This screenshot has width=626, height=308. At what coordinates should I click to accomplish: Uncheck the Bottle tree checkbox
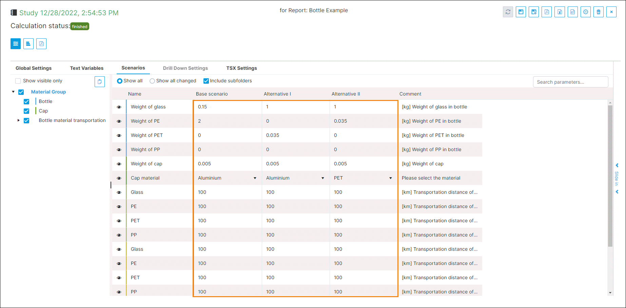tap(26, 102)
